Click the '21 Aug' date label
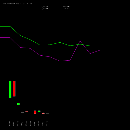The width and height of the screenshot is (130, 130). pos(34,124)
